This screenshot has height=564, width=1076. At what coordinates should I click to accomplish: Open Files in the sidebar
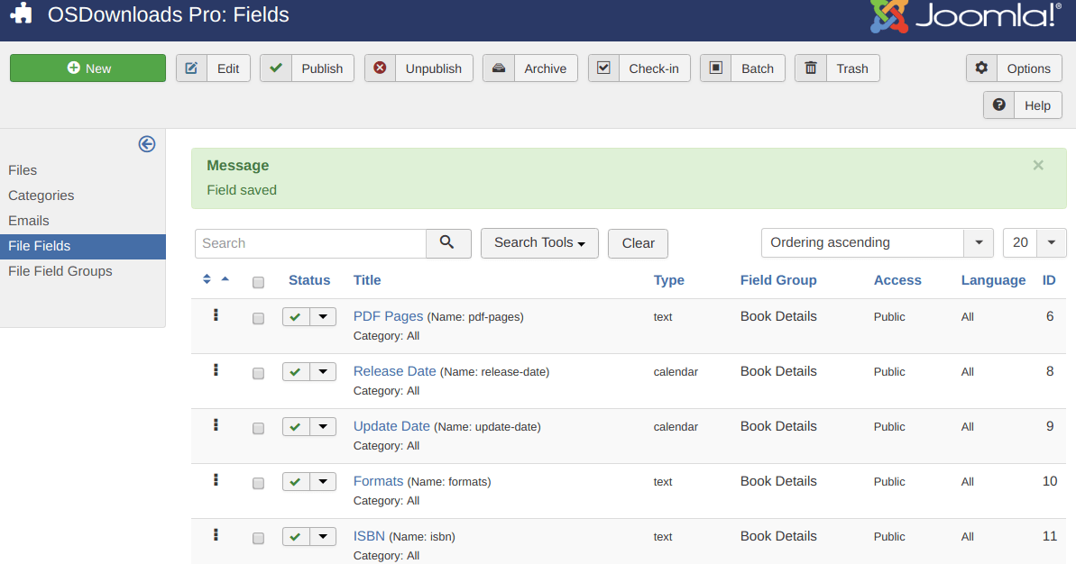coord(23,170)
